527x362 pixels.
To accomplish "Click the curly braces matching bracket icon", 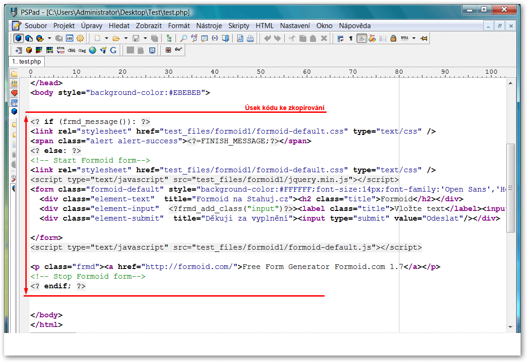I will coord(215,38).
